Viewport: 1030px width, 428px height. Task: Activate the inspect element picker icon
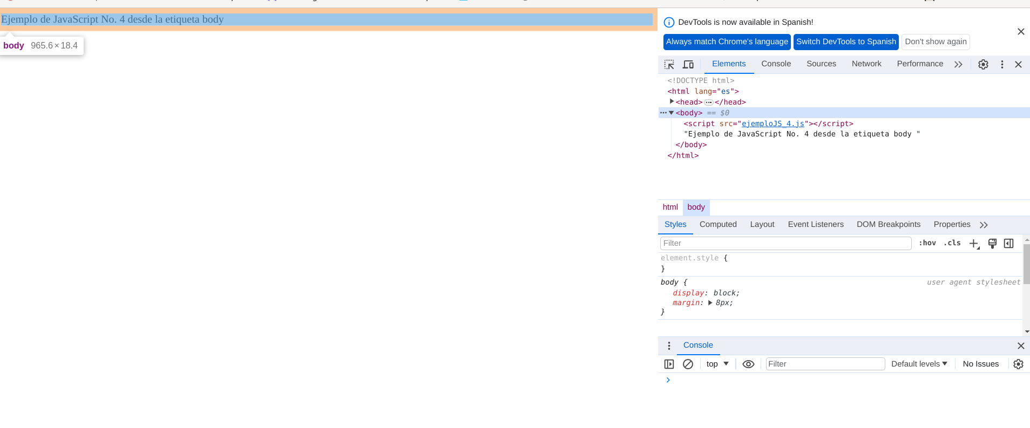[669, 65]
